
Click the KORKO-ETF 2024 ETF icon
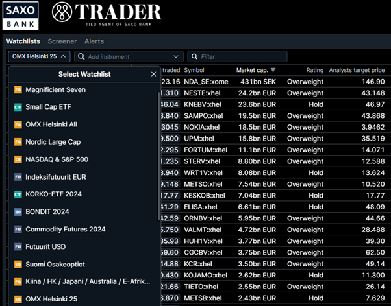18,194
